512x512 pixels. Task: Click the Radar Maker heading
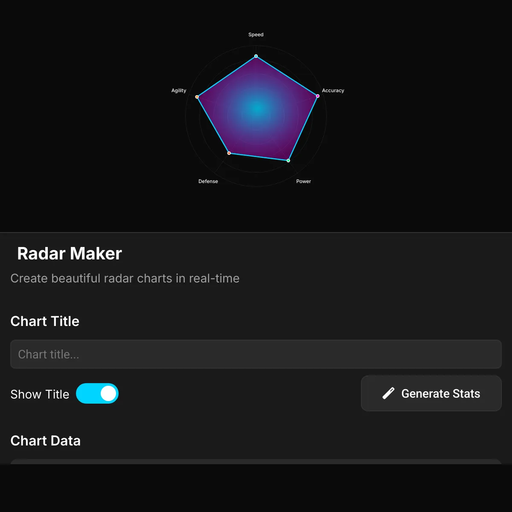[70, 253]
